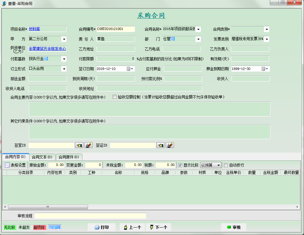Expand the 以预算 comparison dropdown
The width and height of the screenshot is (304, 235).
[x=219, y=165]
